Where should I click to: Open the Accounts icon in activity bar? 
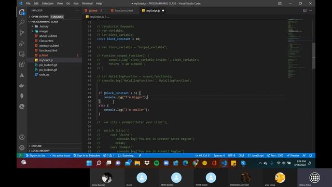tap(22, 137)
